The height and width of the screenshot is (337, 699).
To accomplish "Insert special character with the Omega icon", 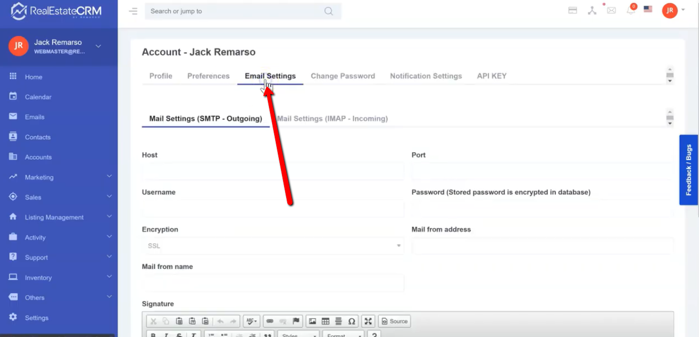I will (351, 321).
